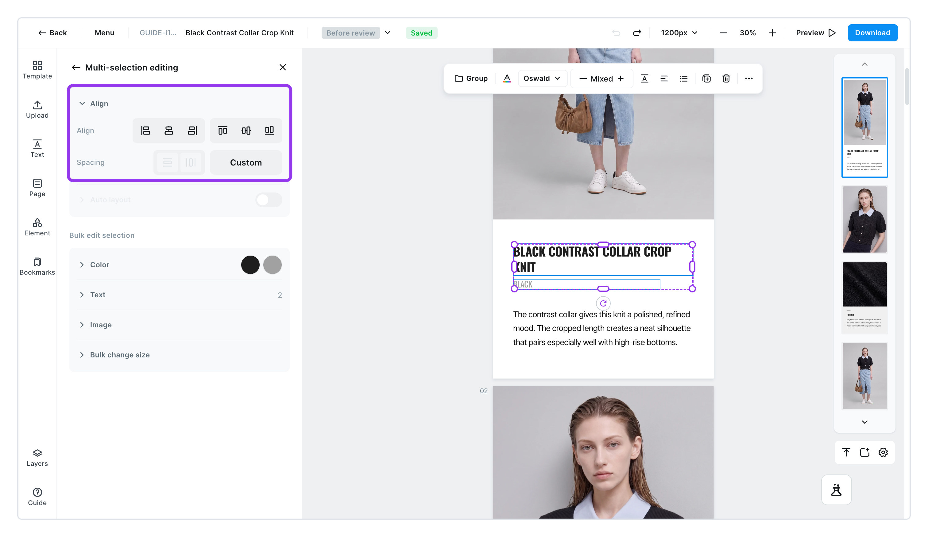
Task: Group the selected elements
Action: click(x=471, y=78)
